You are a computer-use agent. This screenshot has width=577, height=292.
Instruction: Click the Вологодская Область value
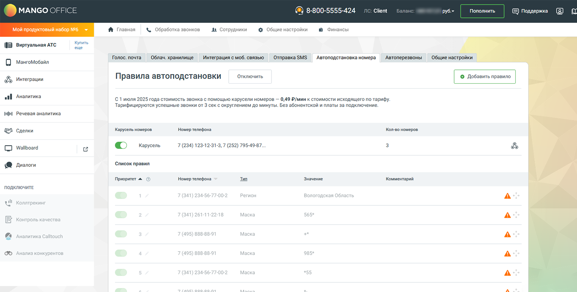click(x=329, y=196)
